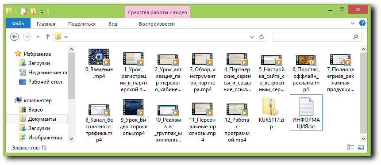381x165 pixels.
Task: Select the 1_Урок_регистрация video icon
Action: (133, 58)
